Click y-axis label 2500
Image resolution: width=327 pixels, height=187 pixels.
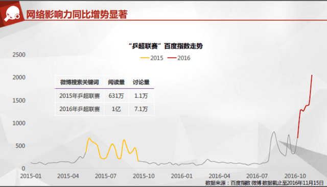coord(19,55)
